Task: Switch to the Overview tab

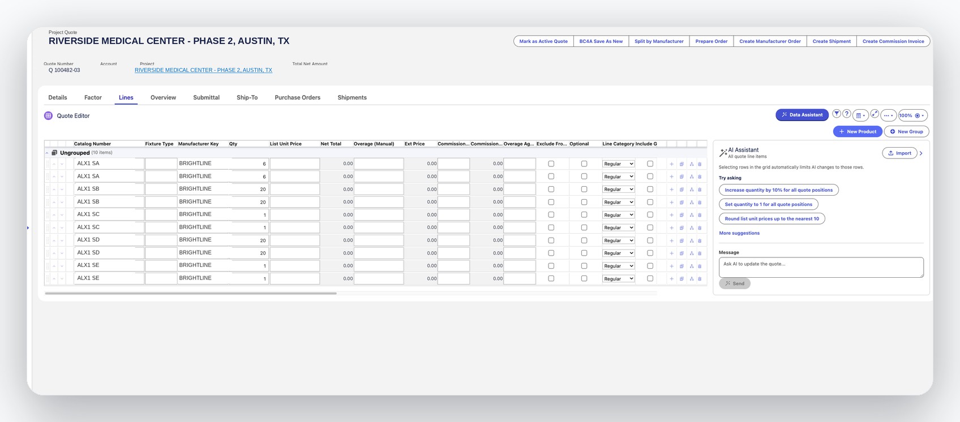Action: click(163, 97)
